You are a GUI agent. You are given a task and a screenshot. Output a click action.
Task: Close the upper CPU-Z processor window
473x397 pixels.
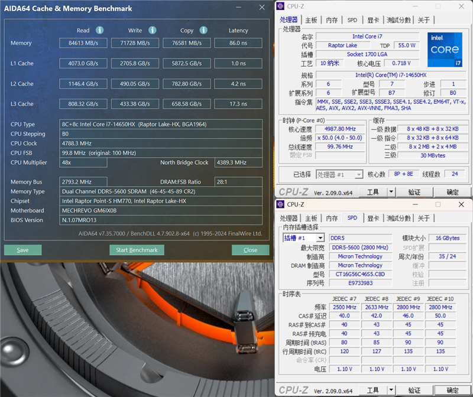461,6
